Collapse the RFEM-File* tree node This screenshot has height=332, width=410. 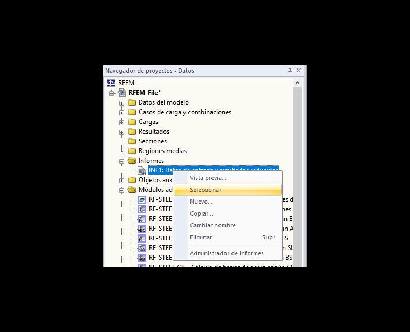coord(111,93)
